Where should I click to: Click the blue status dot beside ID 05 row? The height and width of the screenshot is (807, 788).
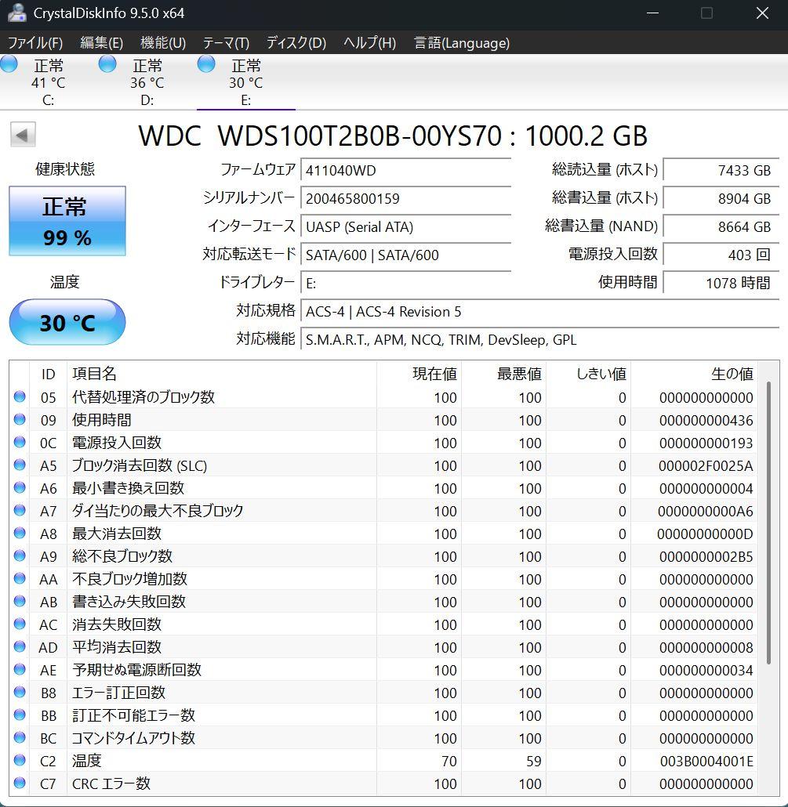tap(20, 398)
